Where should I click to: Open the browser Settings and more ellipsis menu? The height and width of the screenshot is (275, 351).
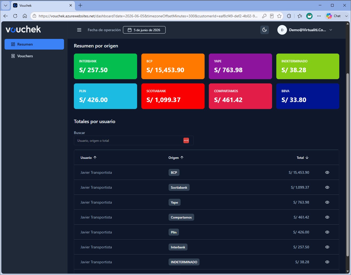[319, 16]
